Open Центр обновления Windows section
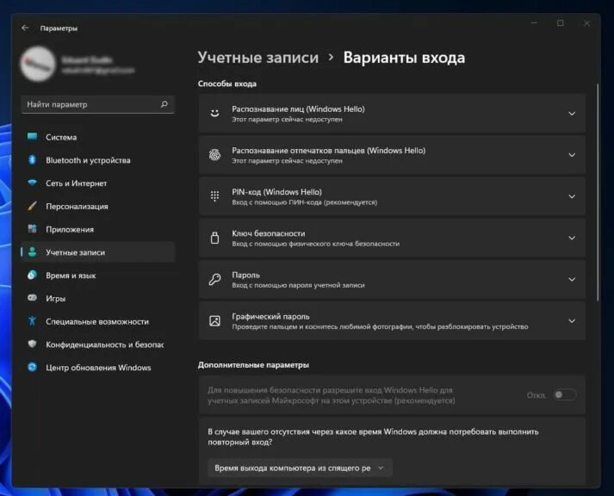614x496 pixels. 98,368
